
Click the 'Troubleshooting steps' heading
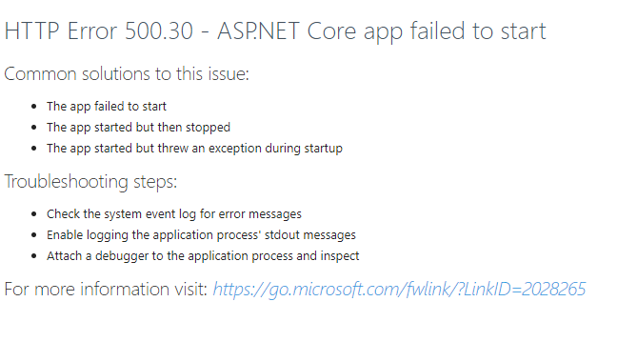[x=90, y=182]
